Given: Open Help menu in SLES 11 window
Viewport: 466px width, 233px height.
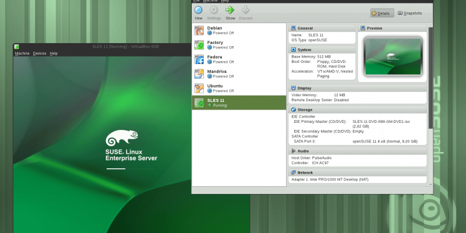Looking at the screenshot, I should pyautogui.click(x=54, y=54).
